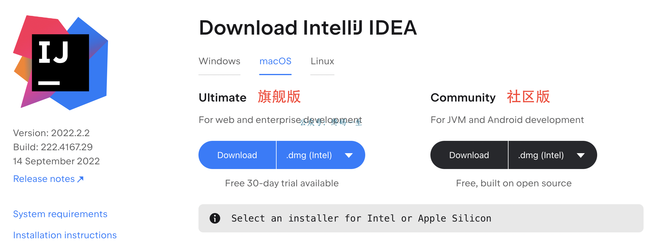Expand the Ultimate .dmg (Intel) installer dropdown
The width and height of the screenshot is (660, 250).
coord(321,155)
